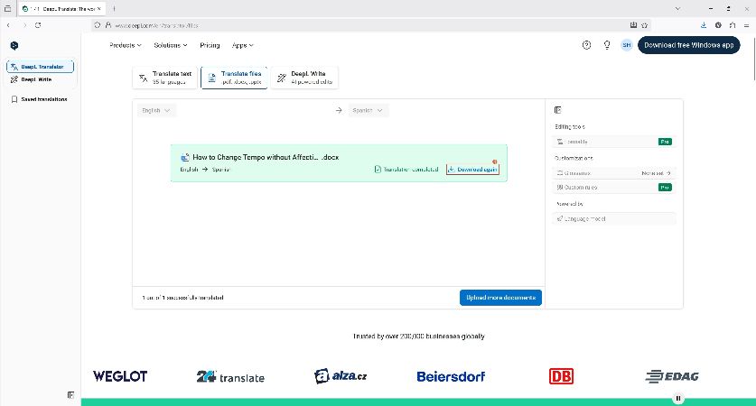Image resolution: width=756 pixels, height=406 pixels.
Task: Open the browser tab overview icon
Action: point(7,9)
